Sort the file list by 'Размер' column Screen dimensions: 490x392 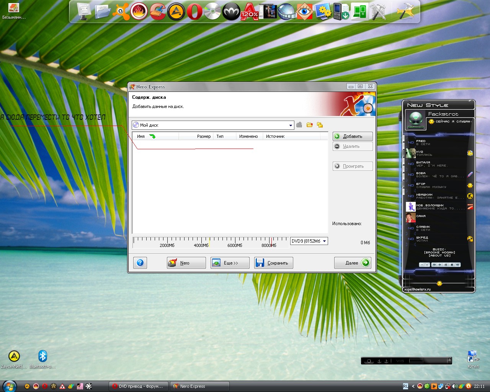click(204, 136)
